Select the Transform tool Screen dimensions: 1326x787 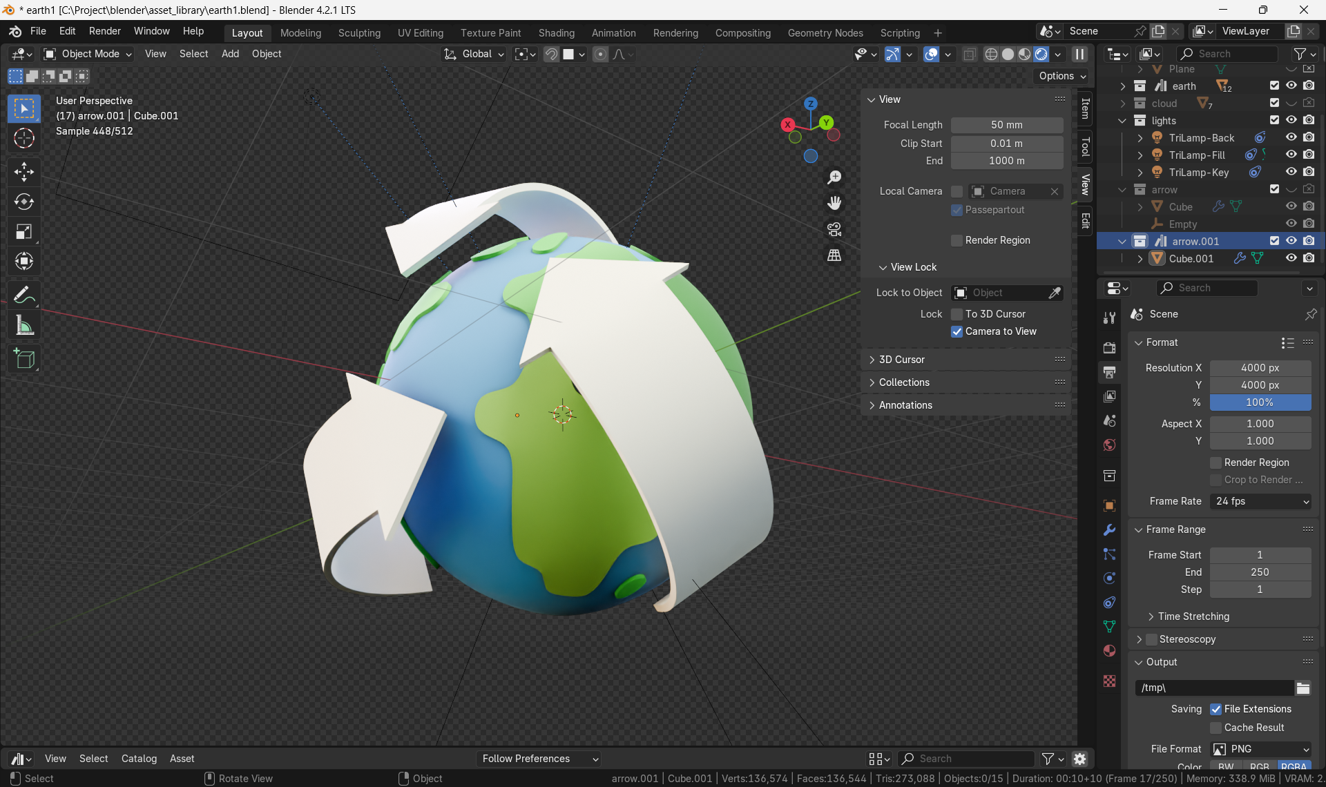24,261
